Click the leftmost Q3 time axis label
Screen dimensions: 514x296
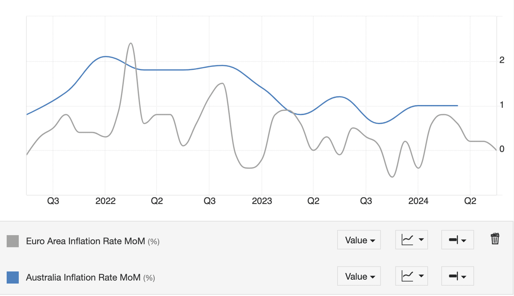coord(53,201)
